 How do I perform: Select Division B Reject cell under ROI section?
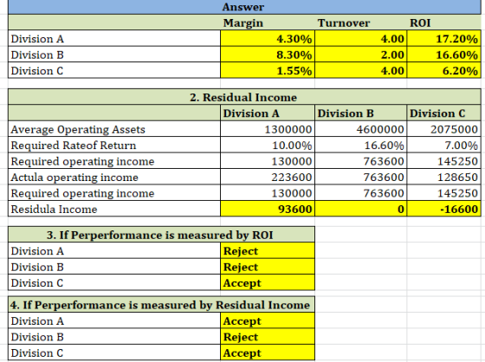[268, 267]
